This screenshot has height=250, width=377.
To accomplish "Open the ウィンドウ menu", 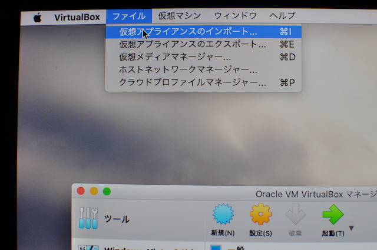I will [235, 16].
